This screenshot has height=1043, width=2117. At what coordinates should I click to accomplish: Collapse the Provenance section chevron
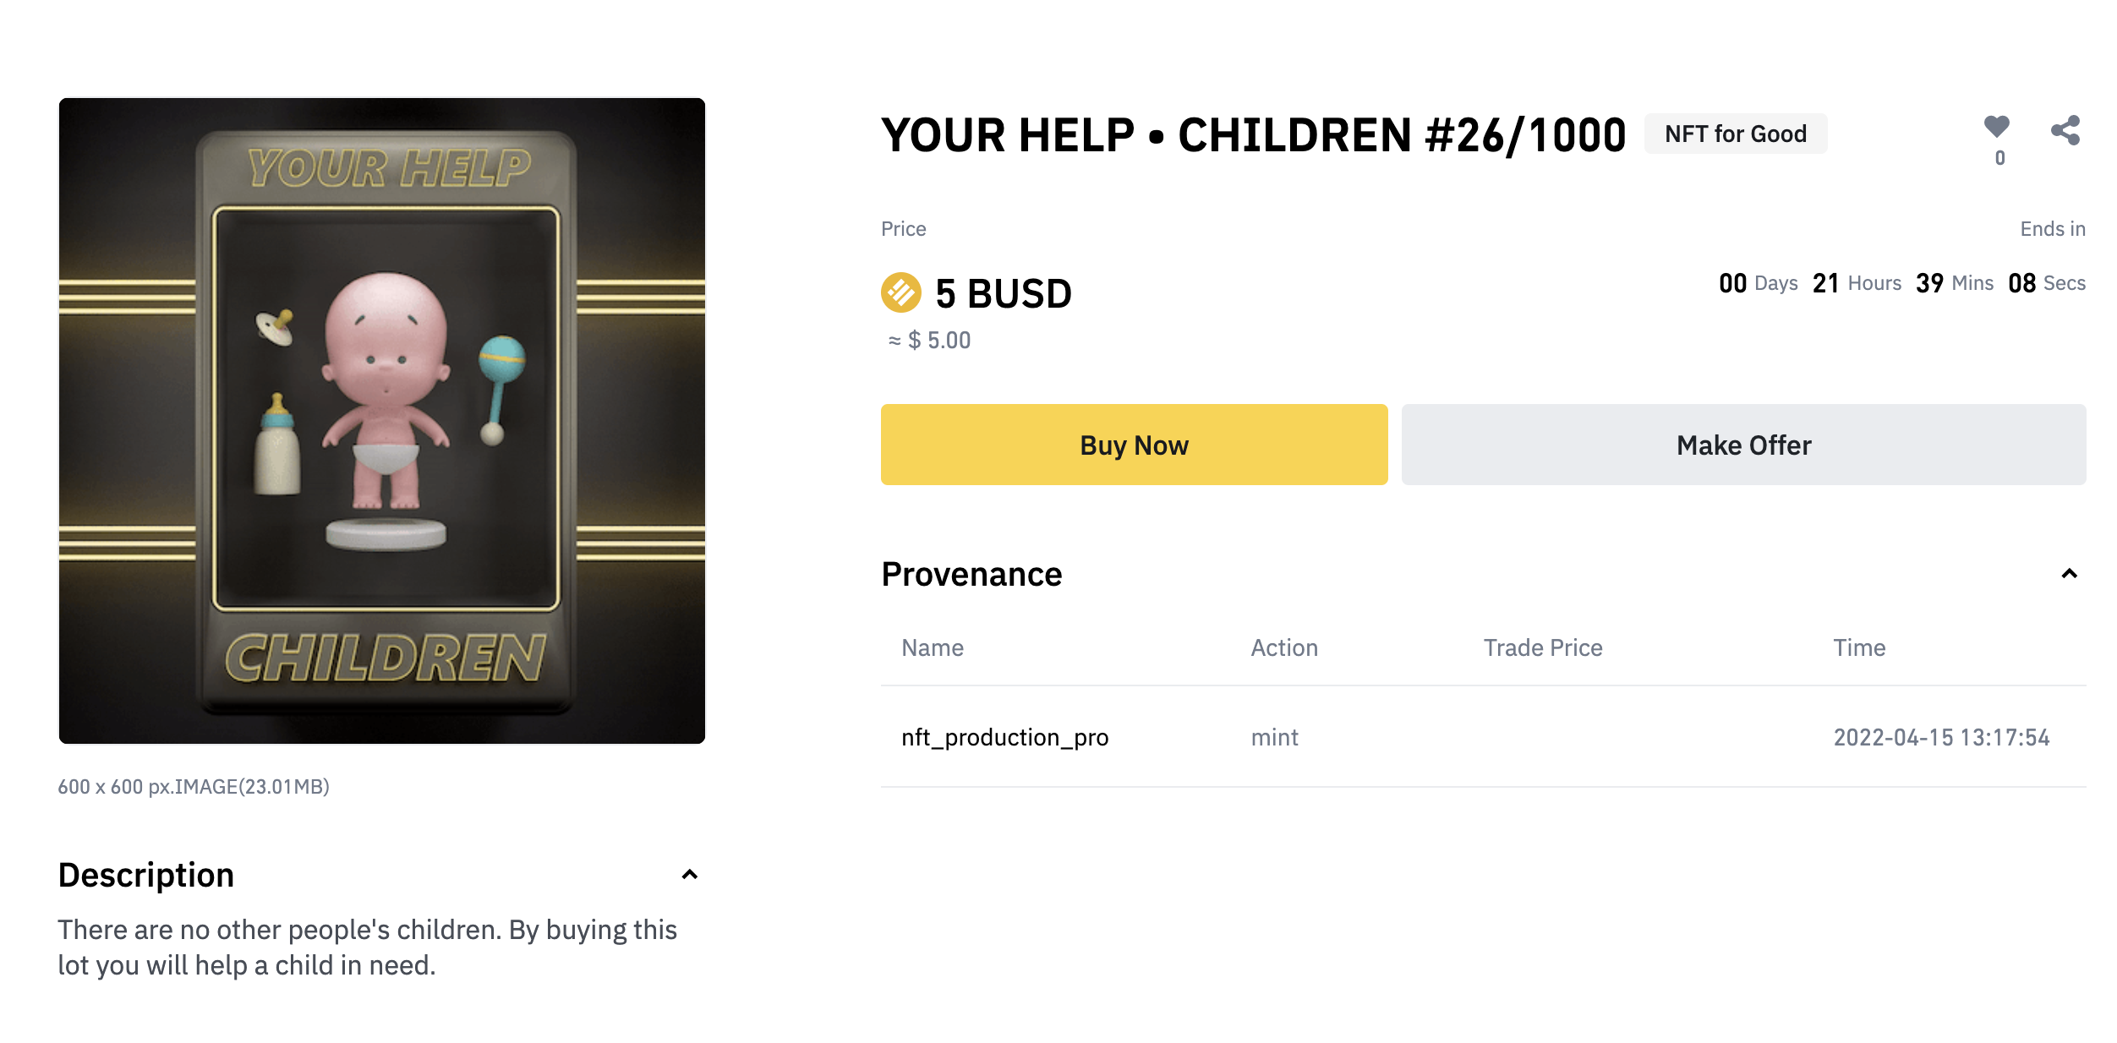(2069, 574)
